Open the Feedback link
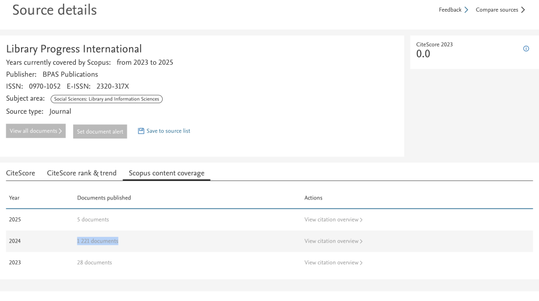539x301 pixels. (x=450, y=9)
